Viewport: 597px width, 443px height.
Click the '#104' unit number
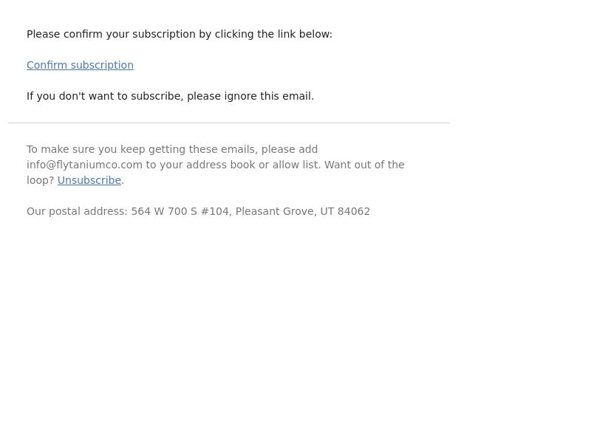(x=216, y=211)
